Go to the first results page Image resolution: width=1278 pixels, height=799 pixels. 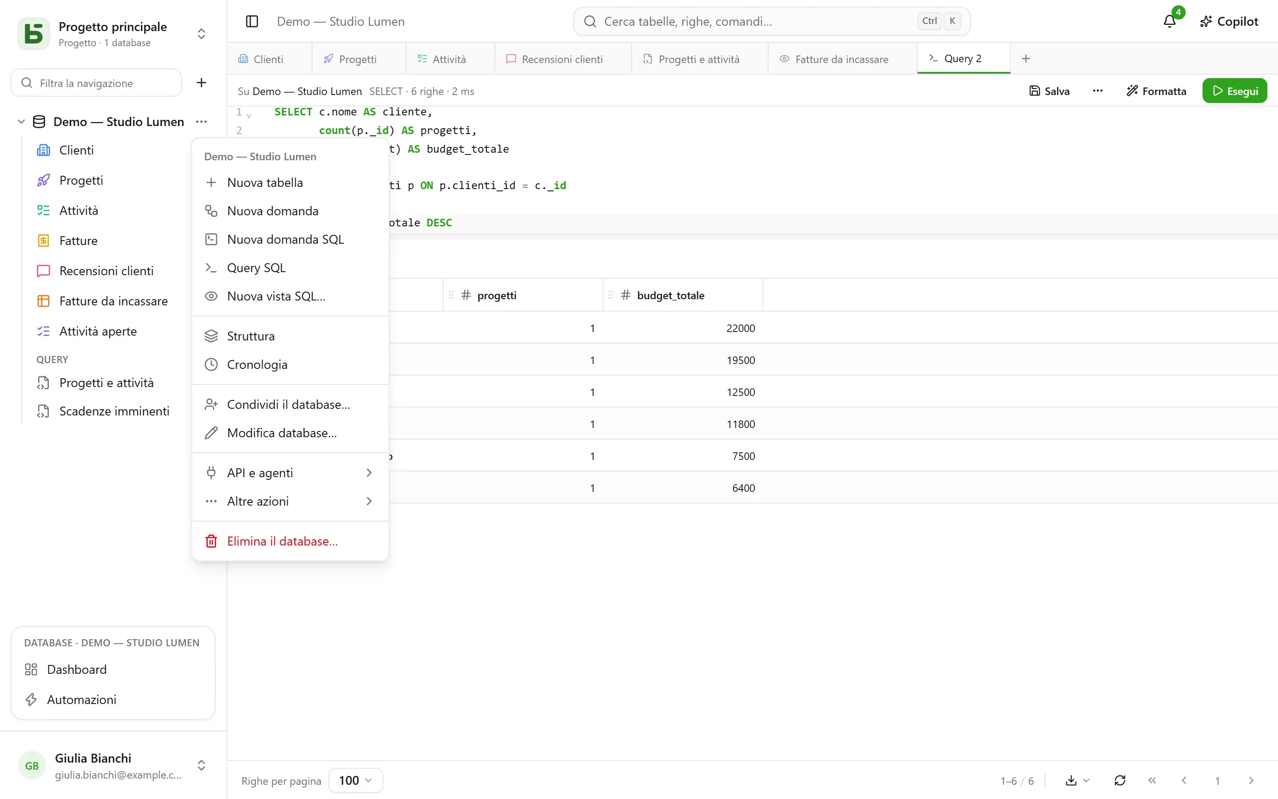(x=1152, y=780)
